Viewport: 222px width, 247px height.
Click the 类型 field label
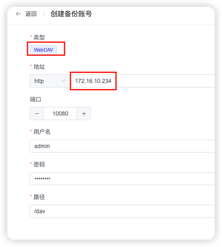click(39, 37)
